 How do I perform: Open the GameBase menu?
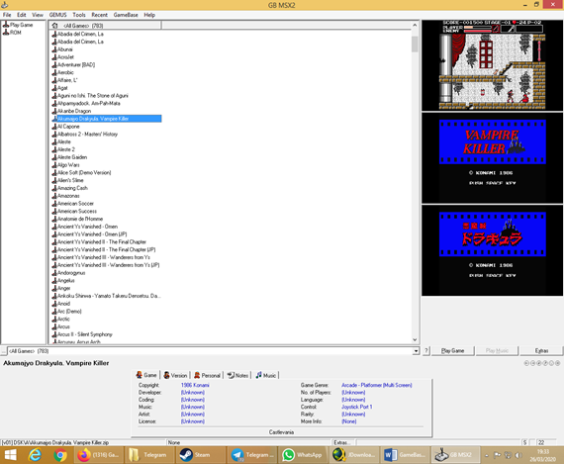126,15
